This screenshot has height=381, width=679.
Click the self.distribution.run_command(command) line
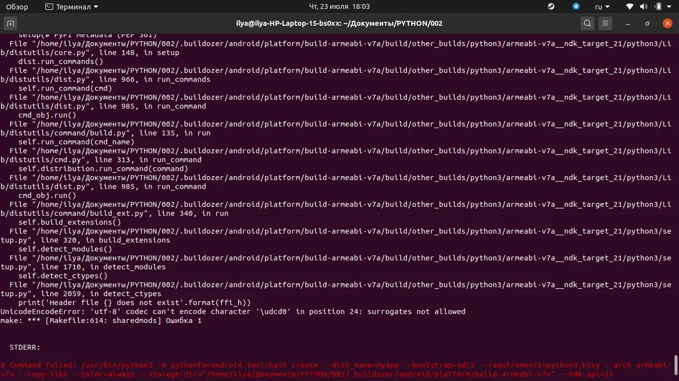point(103,169)
